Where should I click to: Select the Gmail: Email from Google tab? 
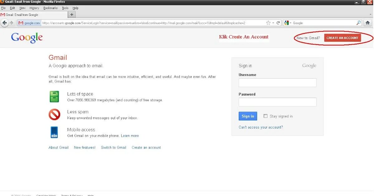[34, 15]
